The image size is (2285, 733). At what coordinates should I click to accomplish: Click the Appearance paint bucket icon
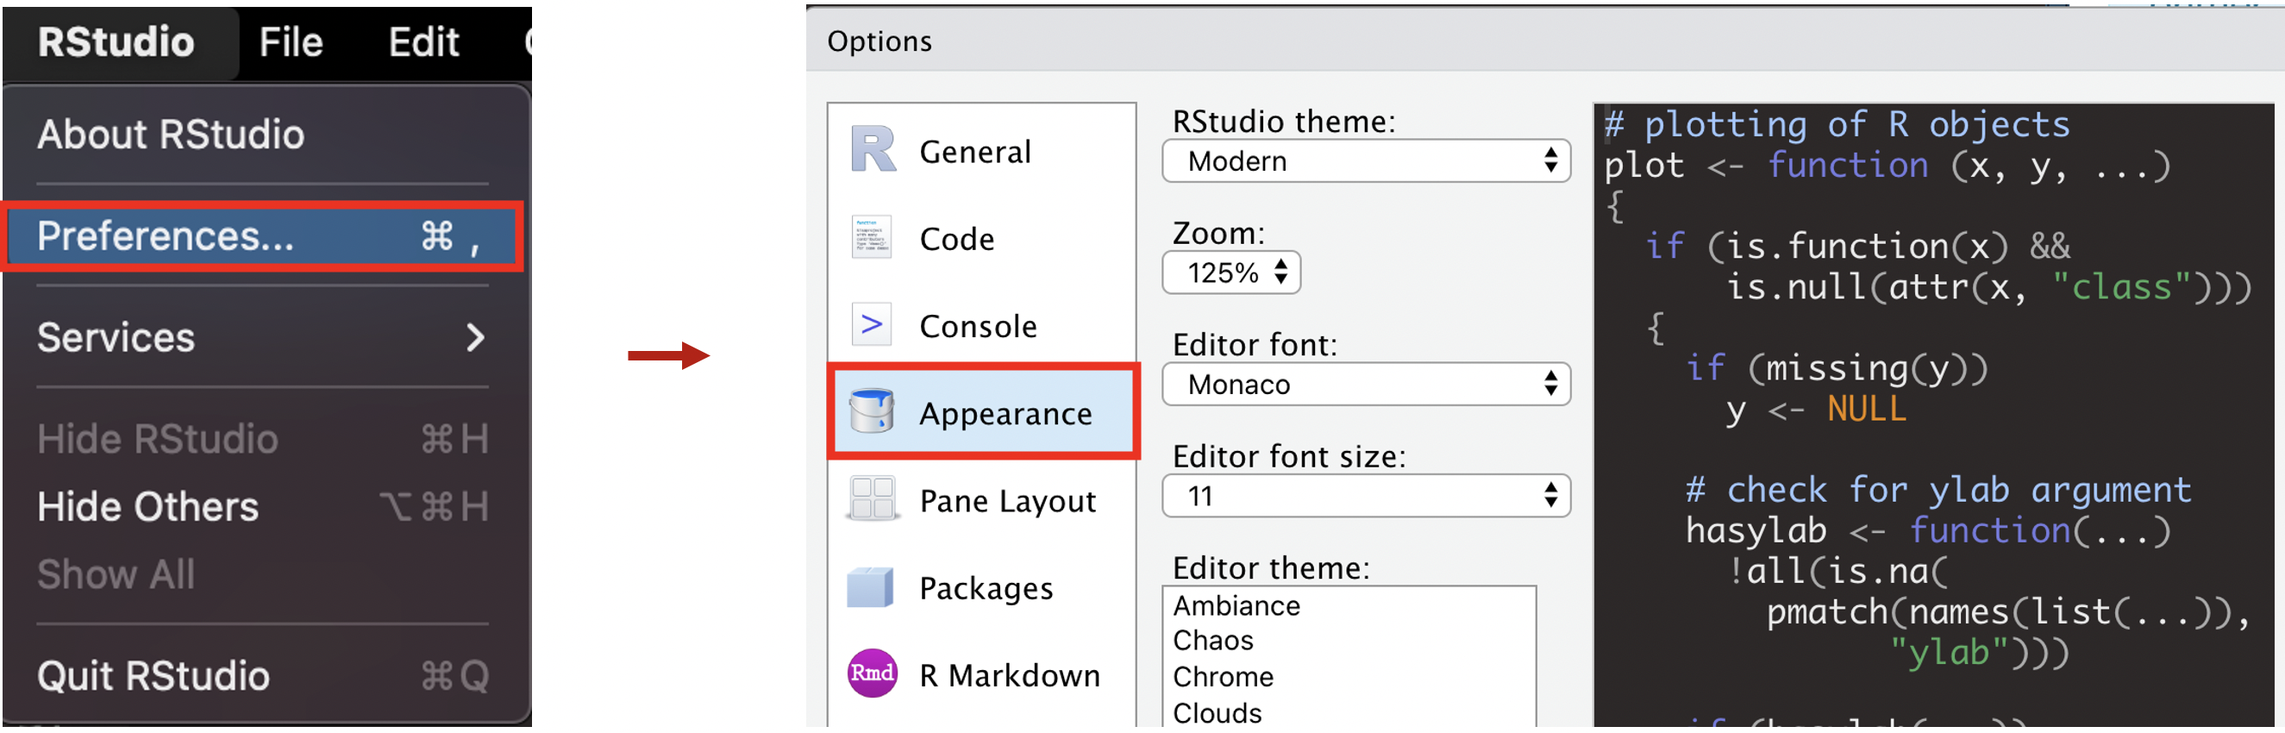(x=871, y=411)
